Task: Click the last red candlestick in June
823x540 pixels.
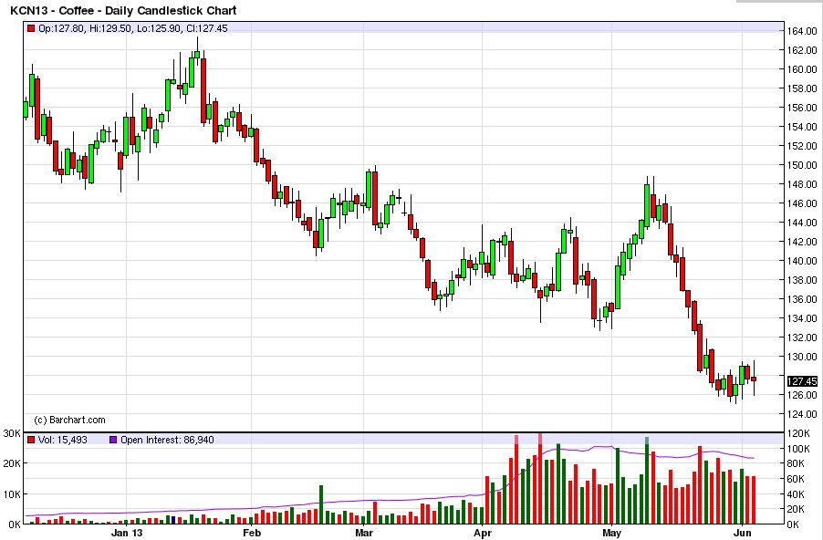Action: [754, 379]
